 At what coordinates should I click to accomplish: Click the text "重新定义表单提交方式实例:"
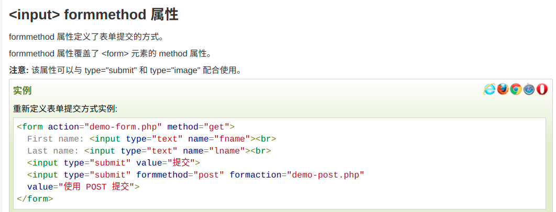coord(66,109)
